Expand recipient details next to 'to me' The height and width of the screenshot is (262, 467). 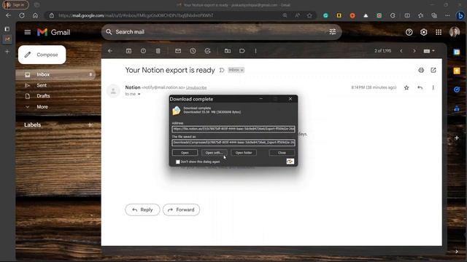click(139, 94)
